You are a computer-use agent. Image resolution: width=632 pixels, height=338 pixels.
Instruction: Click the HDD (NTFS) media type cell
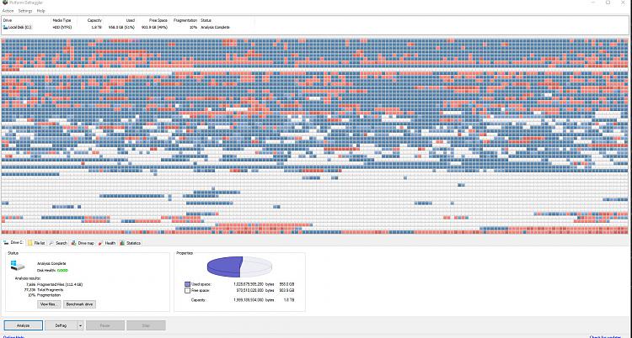(62, 28)
